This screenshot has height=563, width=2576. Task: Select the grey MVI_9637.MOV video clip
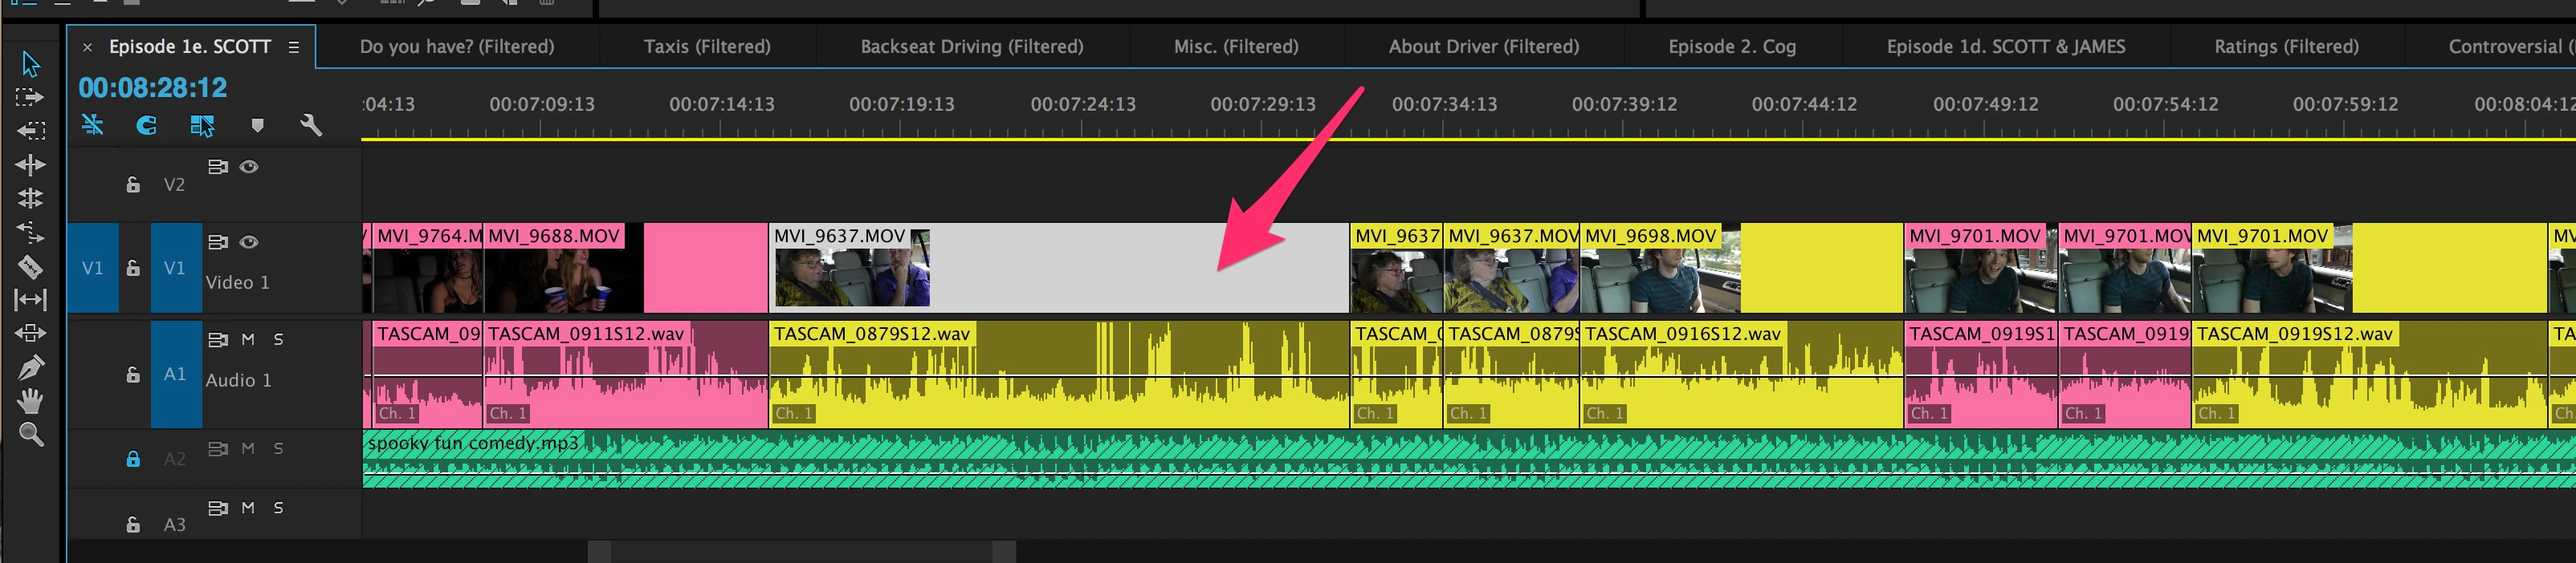1059,268
